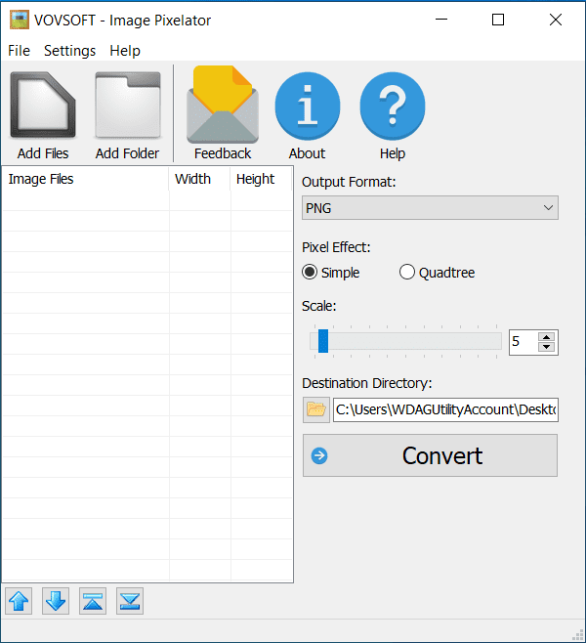586x643 pixels.
Task: Minimize the Image Pixelator window
Action: pyautogui.click(x=441, y=20)
